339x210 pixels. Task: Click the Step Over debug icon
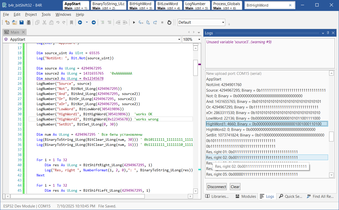(148, 22)
